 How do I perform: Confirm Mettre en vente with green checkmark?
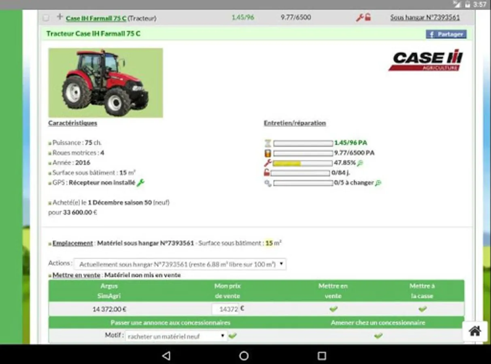tap(334, 309)
